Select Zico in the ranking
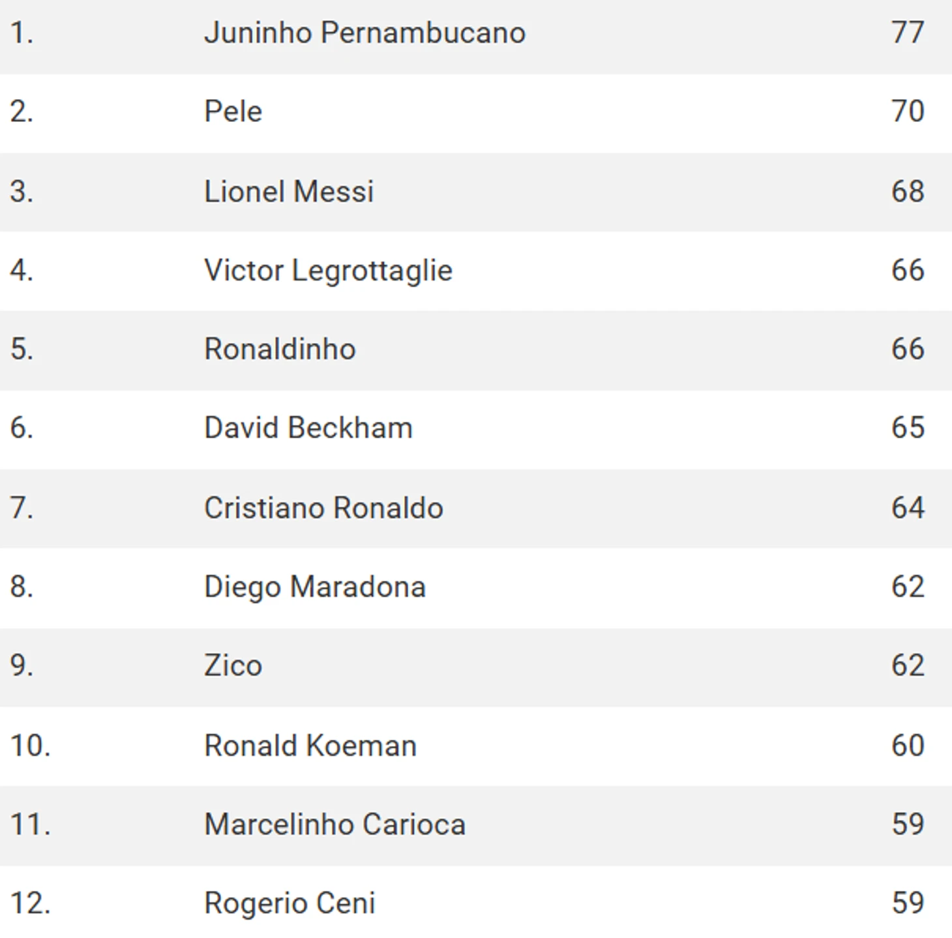 tap(233, 665)
